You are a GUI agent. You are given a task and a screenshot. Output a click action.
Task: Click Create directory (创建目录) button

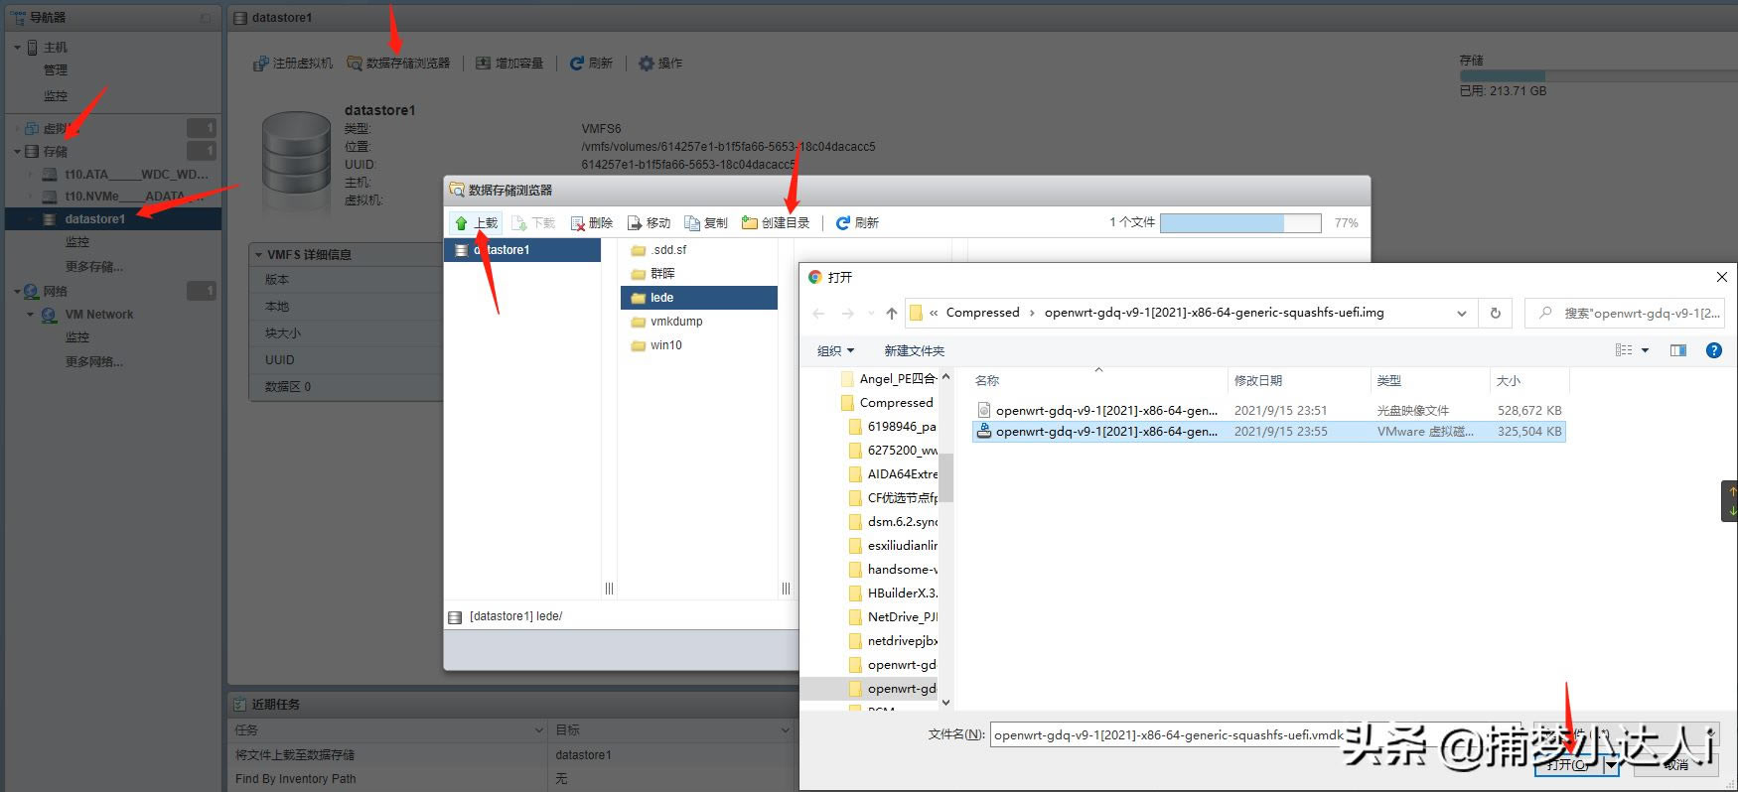coord(776,223)
